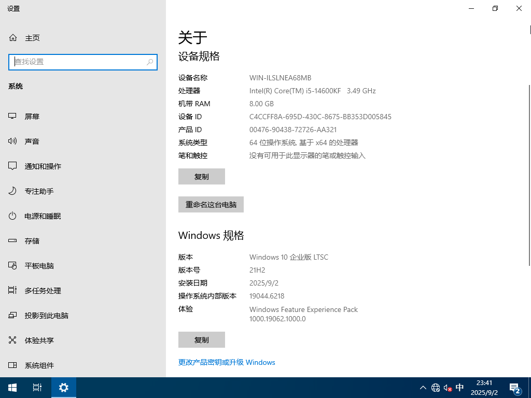Click the muted volume tray icon
Image resolution: width=531 pixels, height=398 pixels.
[x=448, y=388]
